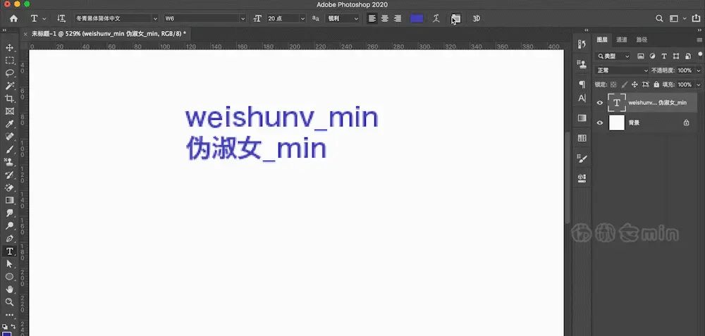Toggle shape layer filter
This screenshot has height=336, width=705.
[676, 56]
